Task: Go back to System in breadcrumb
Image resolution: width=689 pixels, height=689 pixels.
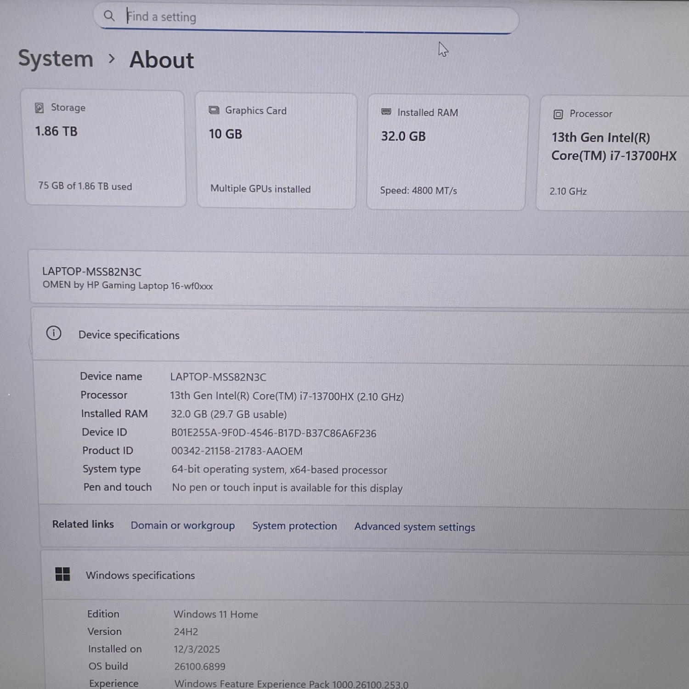Action: [56, 59]
